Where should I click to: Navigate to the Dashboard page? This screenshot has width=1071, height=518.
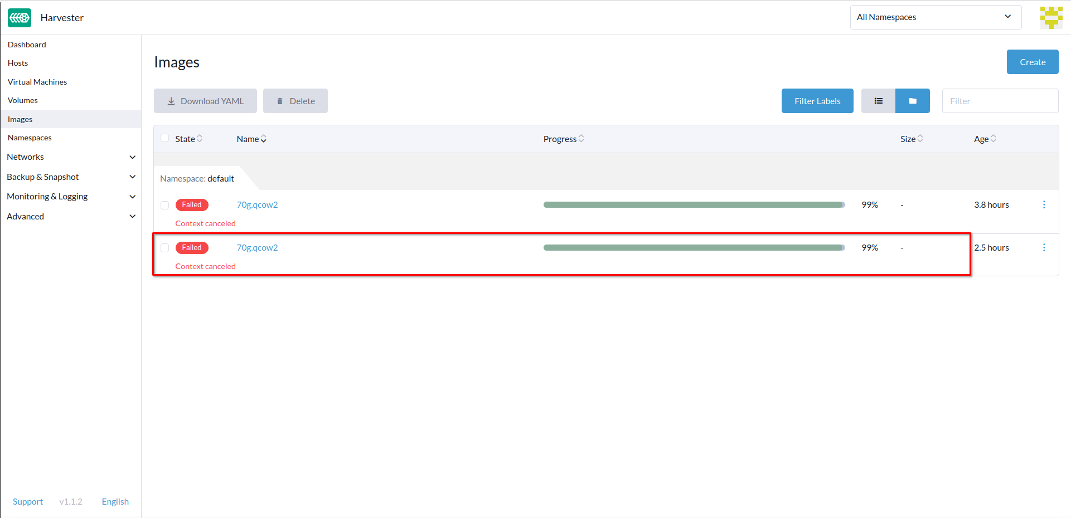click(x=27, y=45)
